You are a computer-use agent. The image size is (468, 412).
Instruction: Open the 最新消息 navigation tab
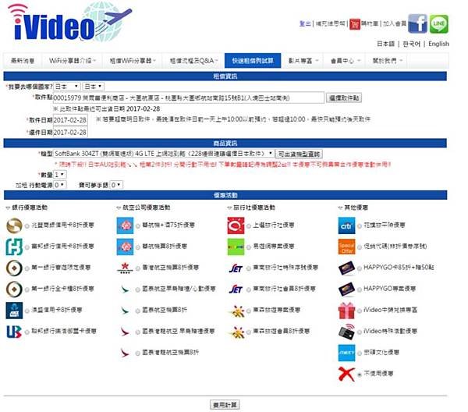point(23,61)
